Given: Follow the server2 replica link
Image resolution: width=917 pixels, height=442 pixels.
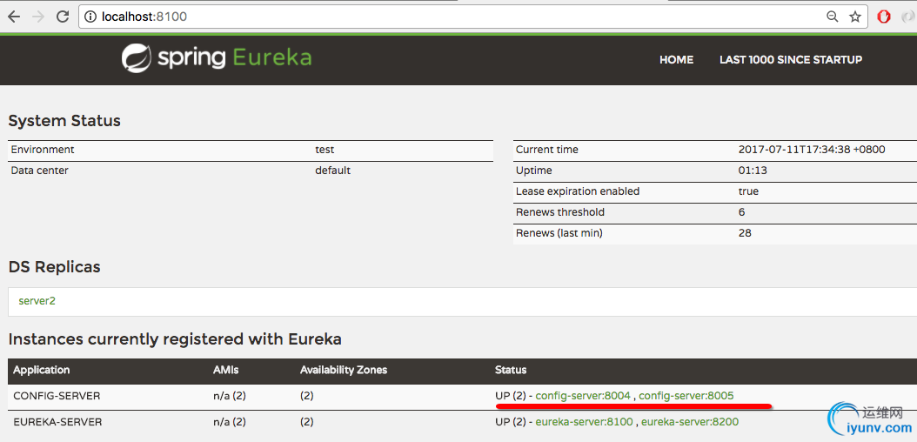Looking at the screenshot, I should coord(37,301).
